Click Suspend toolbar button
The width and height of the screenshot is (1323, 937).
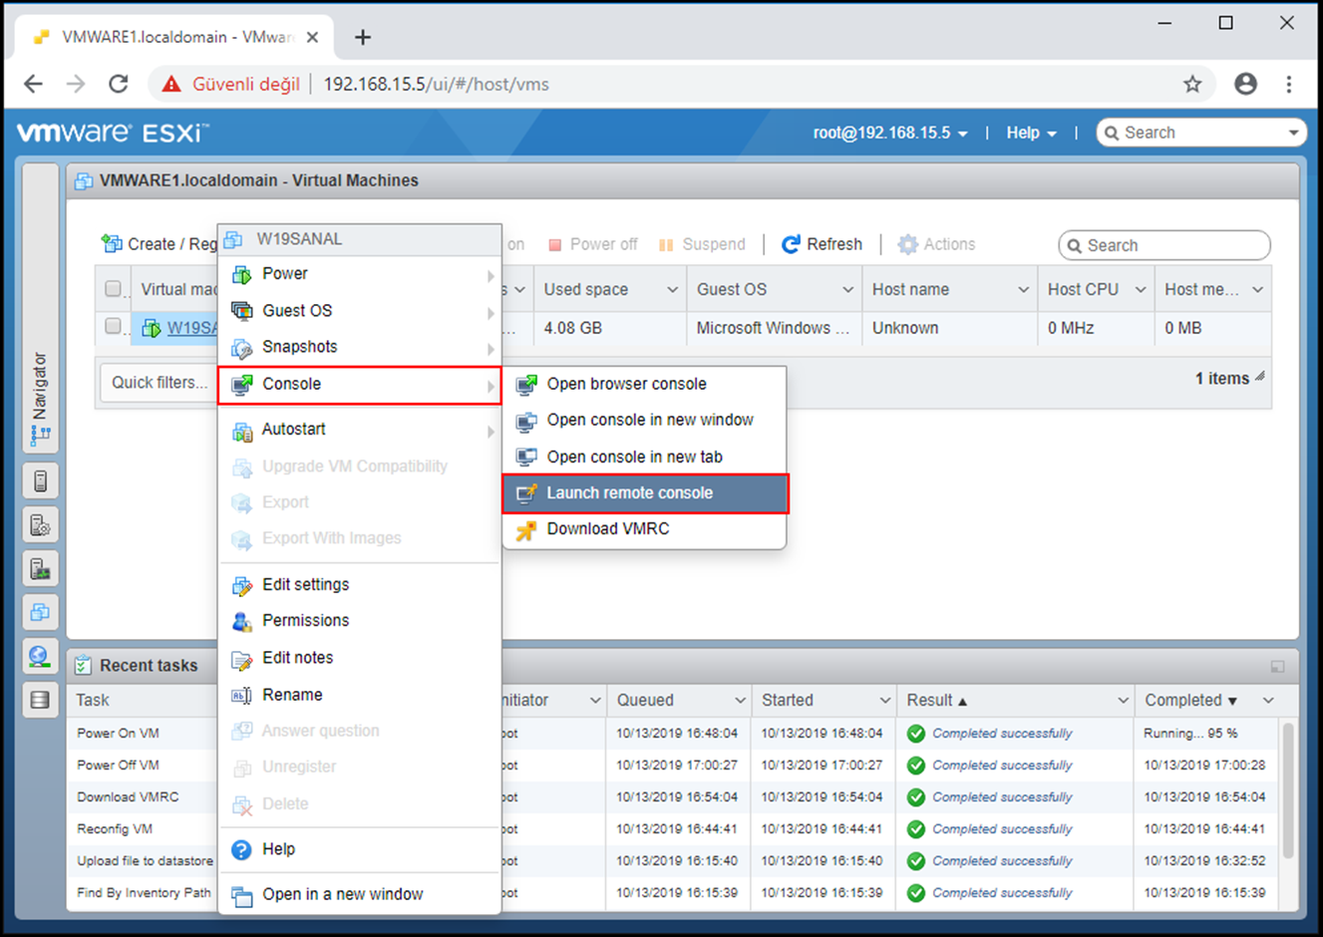702,244
